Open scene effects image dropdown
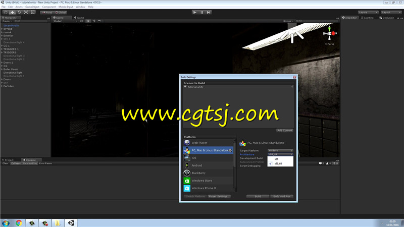 (x=100, y=21)
